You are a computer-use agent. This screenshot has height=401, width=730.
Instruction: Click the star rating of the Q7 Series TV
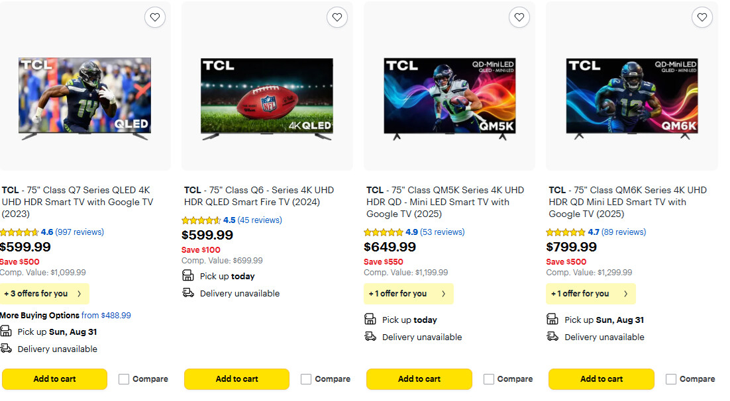19,232
